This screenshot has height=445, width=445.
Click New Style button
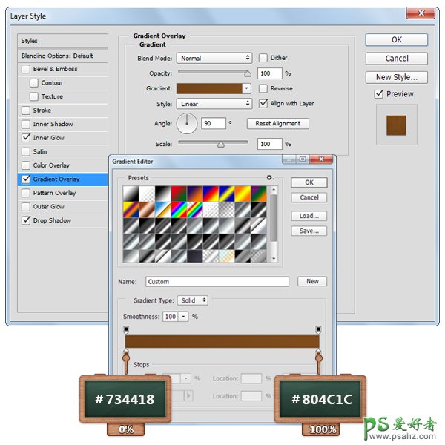point(396,77)
